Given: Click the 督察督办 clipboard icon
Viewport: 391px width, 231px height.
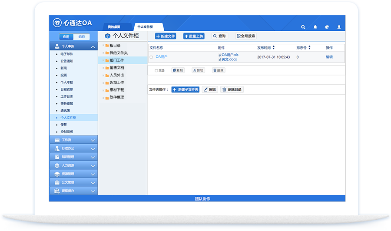Looking at the screenshot, I should [57, 191].
